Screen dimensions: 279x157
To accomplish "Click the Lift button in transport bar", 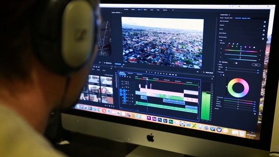I will pyautogui.click(x=170, y=75).
